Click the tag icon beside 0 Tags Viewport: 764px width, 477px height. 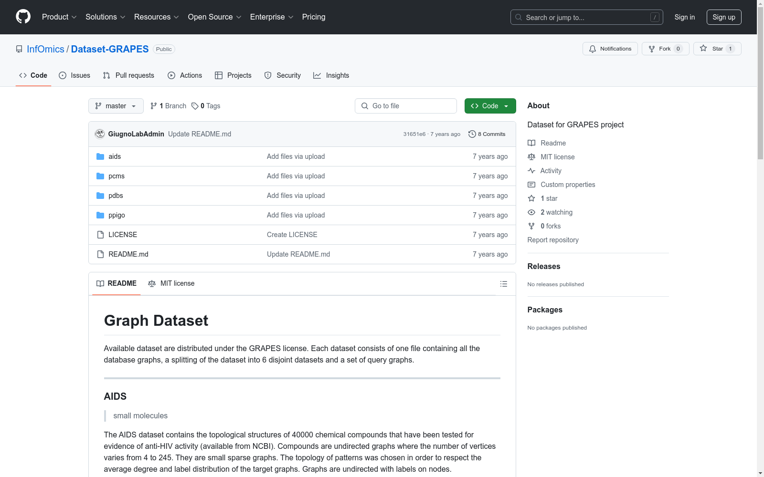point(195,106)
